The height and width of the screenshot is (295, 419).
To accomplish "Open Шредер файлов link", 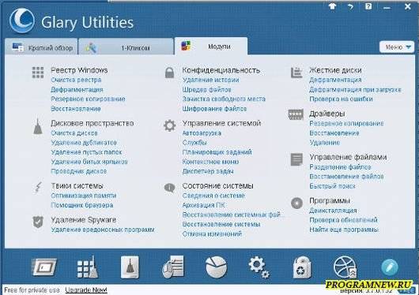I will [x=207, y=90].
